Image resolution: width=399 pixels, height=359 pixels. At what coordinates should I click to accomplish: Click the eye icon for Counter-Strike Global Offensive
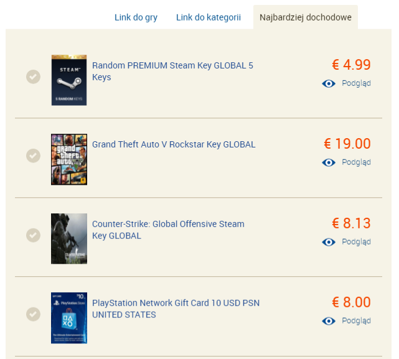(x=329, y=242)
